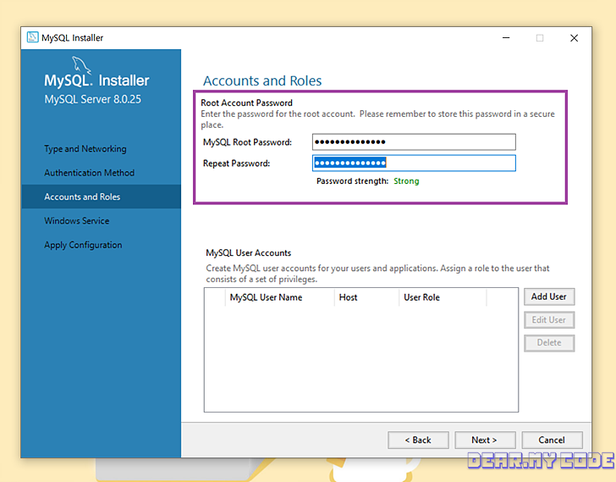Click the Delete user button
Screen dimensions: 616x482
549,343
